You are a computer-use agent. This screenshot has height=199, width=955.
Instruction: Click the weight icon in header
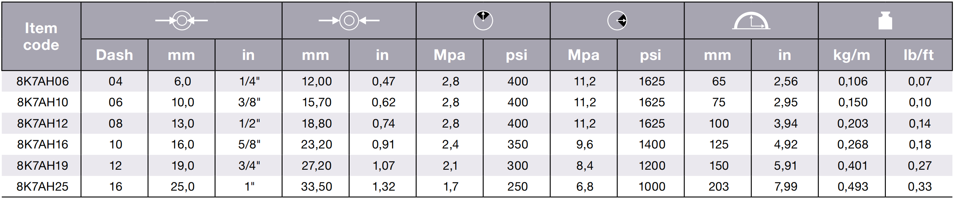(885, 20)
